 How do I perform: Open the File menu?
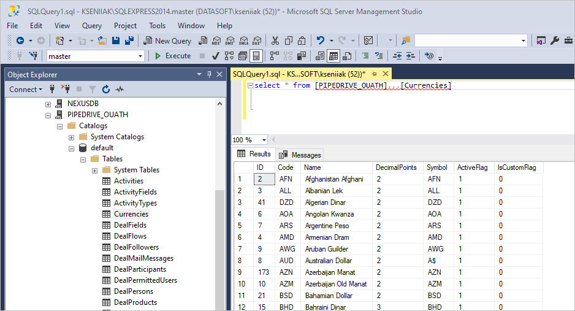[12, 26]
